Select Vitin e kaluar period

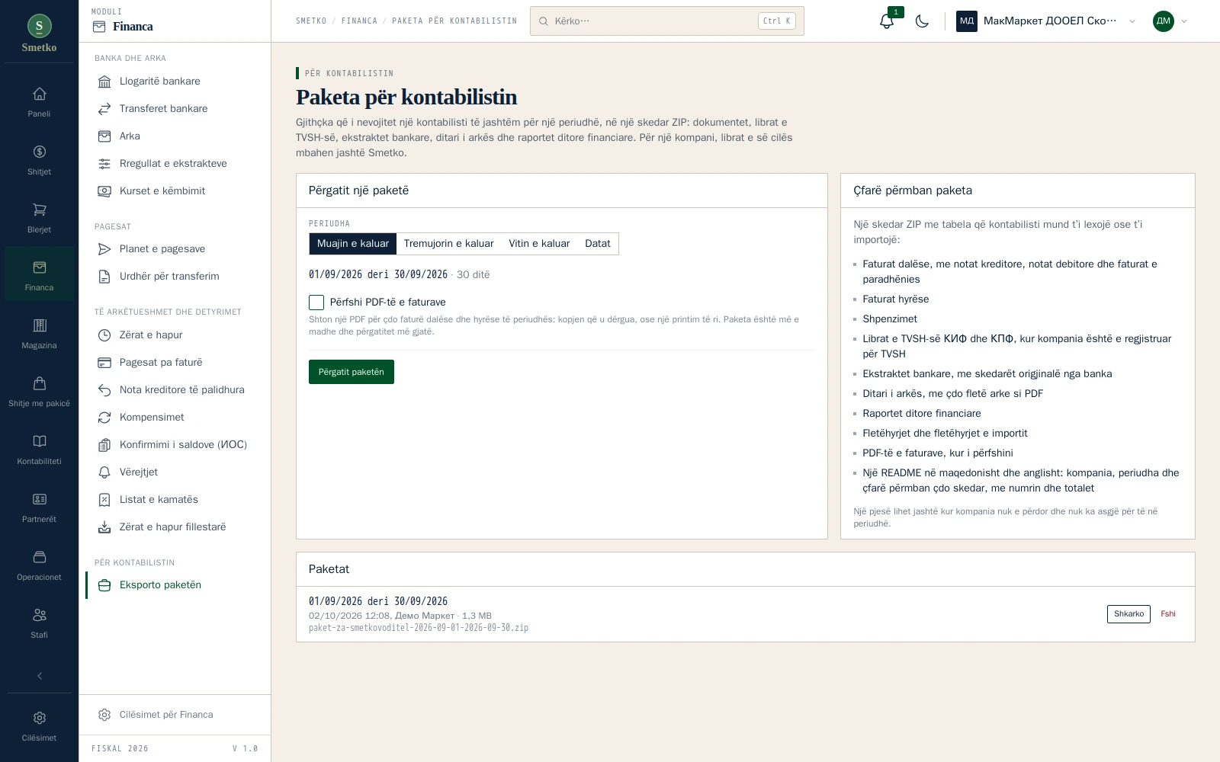[x=539, y=244]
